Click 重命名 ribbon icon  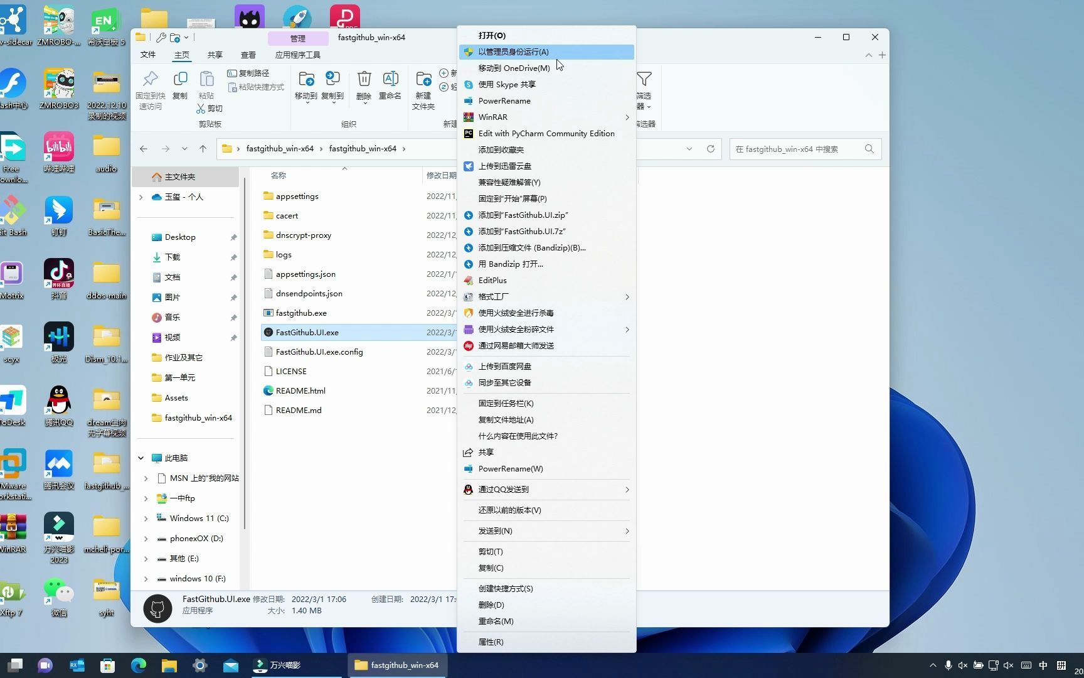pyautogui.click(x=390, y=85)
